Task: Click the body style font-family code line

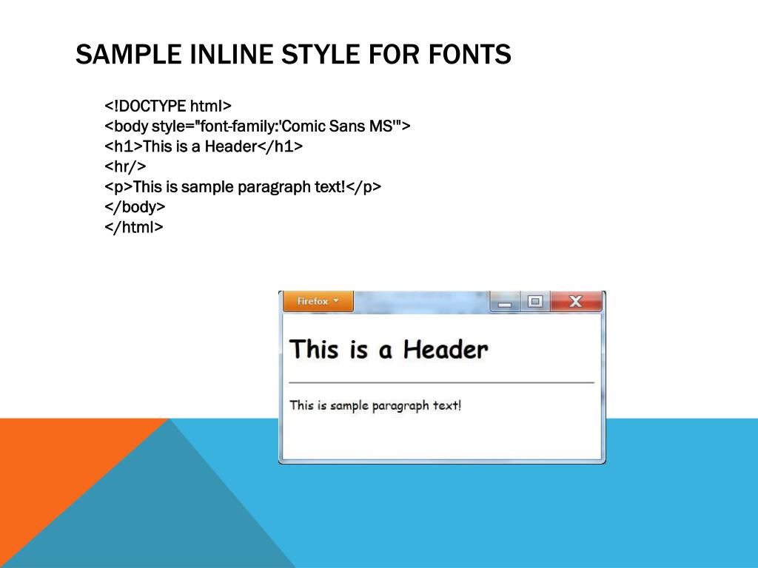Action: click(257, 126)
